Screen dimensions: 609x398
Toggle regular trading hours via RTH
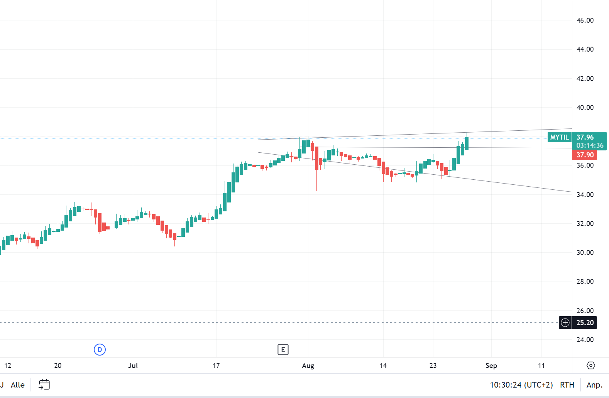point(567,385)
